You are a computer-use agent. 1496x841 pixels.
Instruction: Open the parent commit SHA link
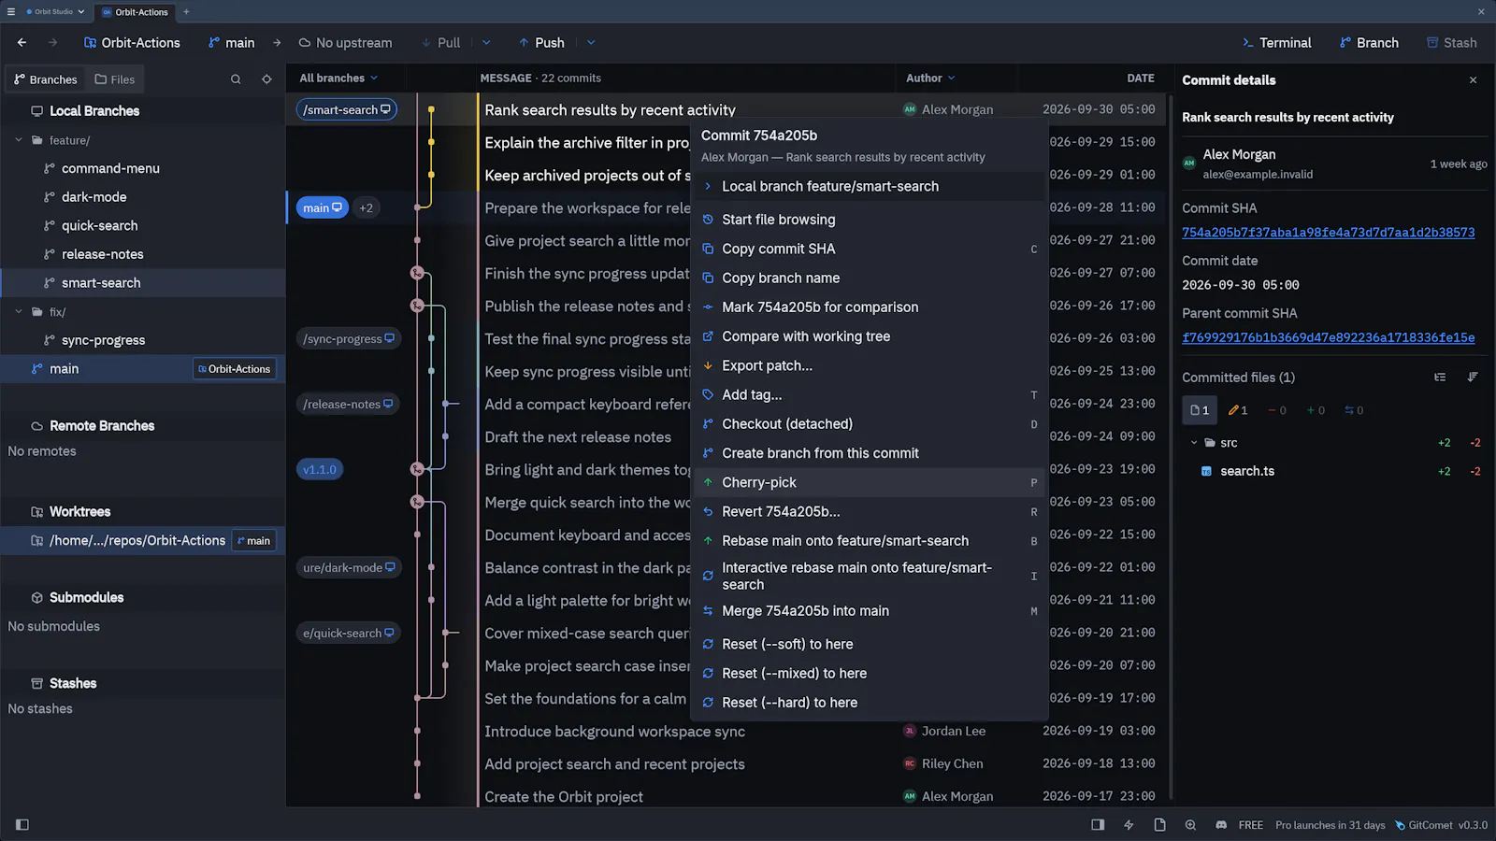[1328, 338]
